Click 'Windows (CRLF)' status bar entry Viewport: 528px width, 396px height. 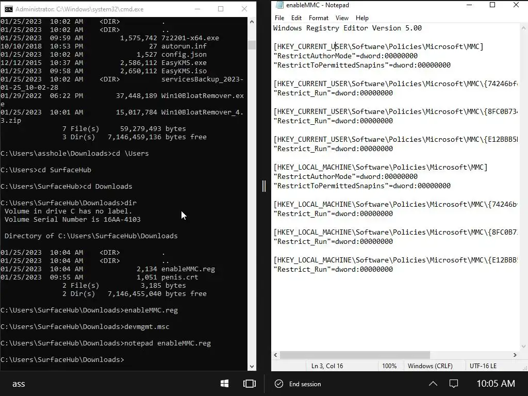(430, 366)
